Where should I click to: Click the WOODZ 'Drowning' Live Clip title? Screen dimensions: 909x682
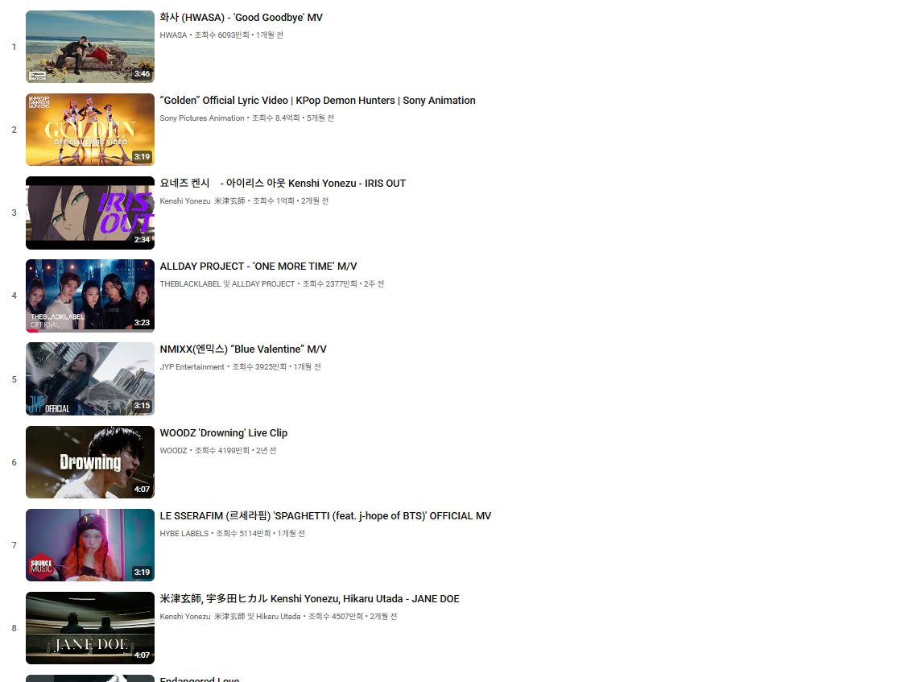(224, 432)
